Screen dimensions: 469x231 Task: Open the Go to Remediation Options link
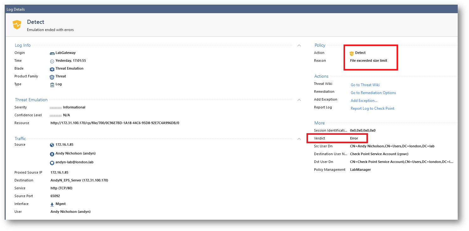click(373, 93)
